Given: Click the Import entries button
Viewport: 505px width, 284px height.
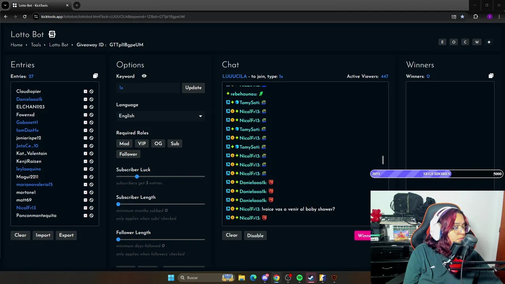Looking at the screenshot, I should tap(43, 235).
